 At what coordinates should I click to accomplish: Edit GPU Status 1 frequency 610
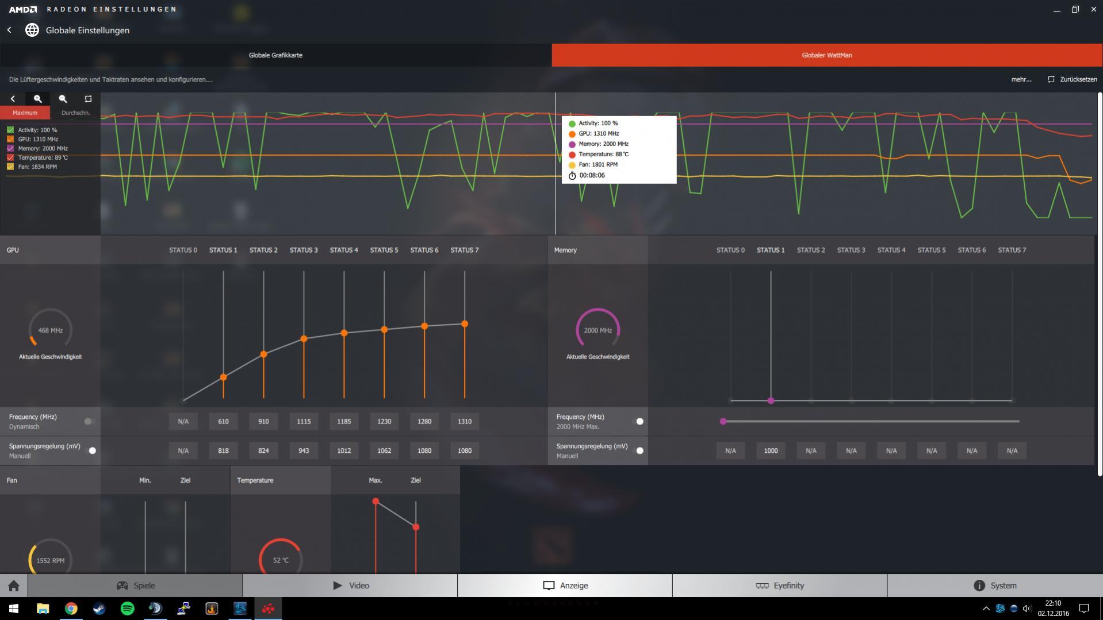click(x=223, y=421)
